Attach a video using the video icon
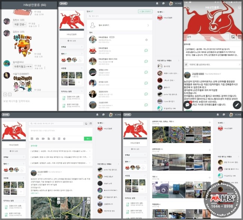The width and height of the screenshot is (243, 220). (43, 139)
